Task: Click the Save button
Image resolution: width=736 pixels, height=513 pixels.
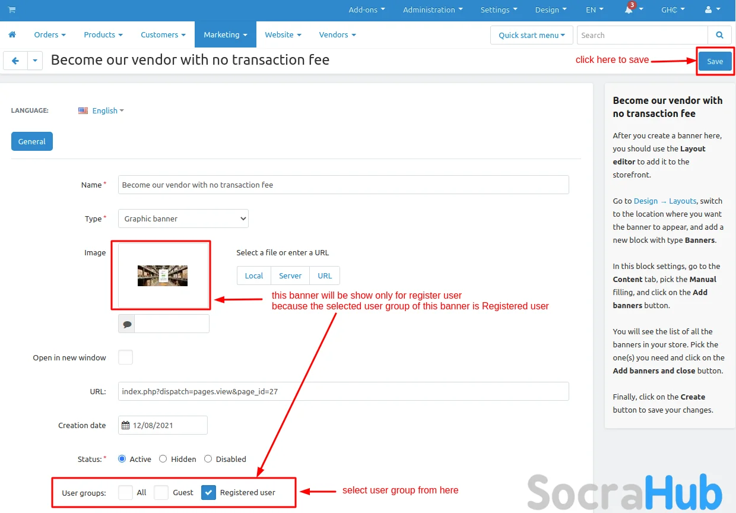Action: [x=715, y=61]
